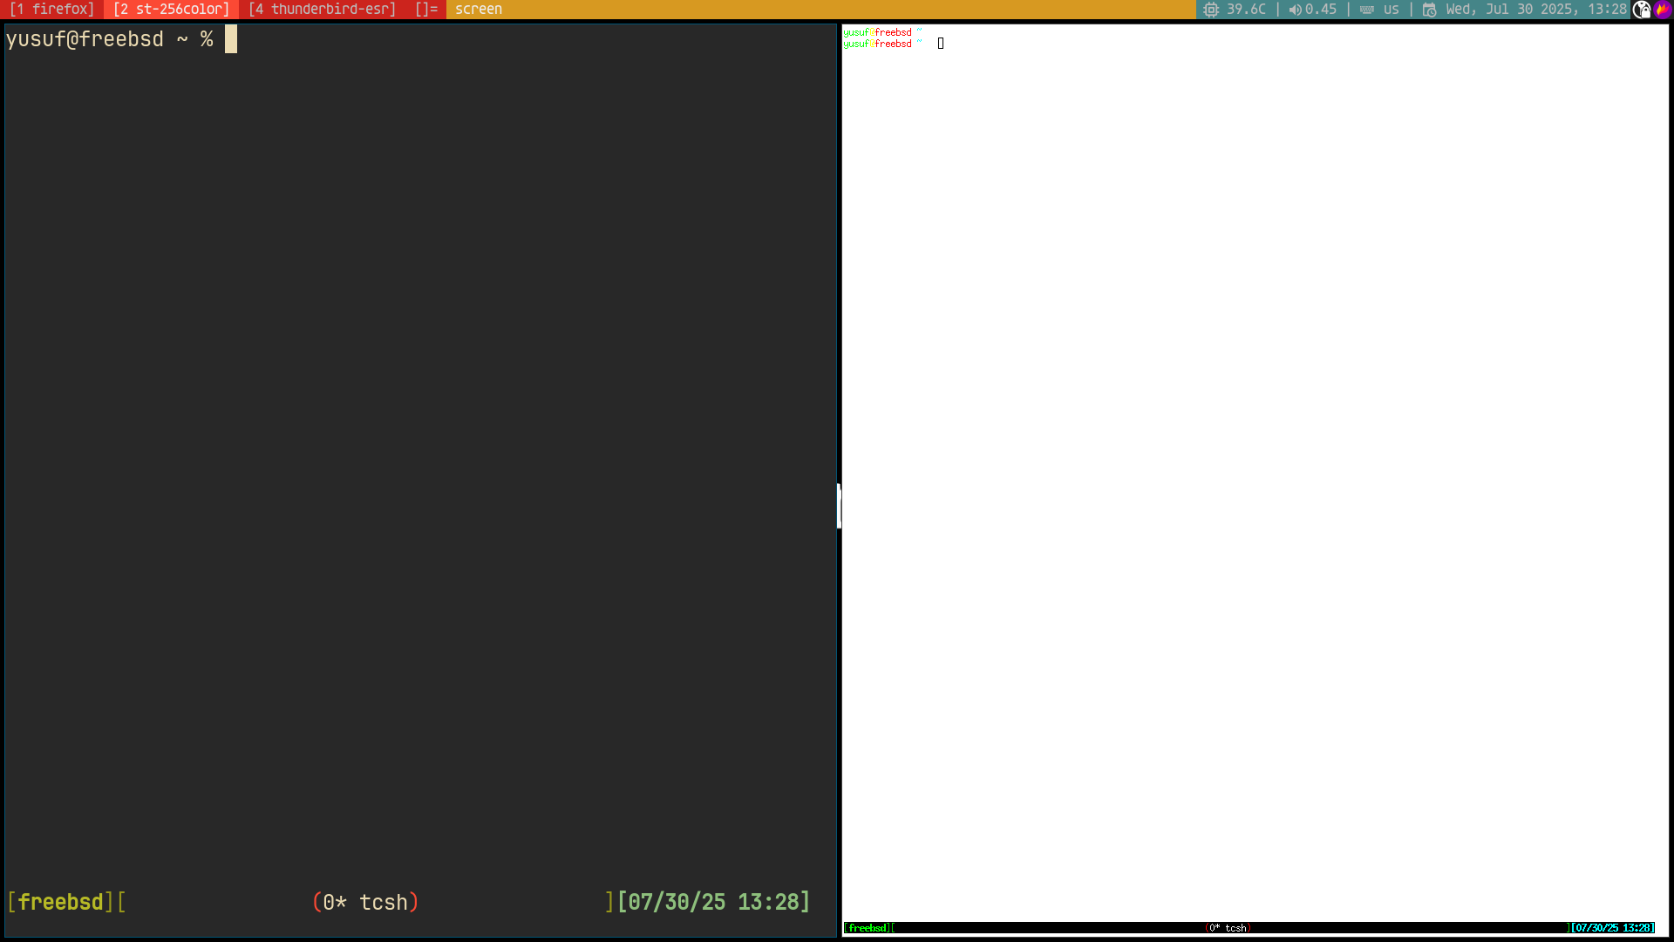This screenshot has height=942, width=1674.
Task: Click the divider handle between terminals
Action: (839, 506)
